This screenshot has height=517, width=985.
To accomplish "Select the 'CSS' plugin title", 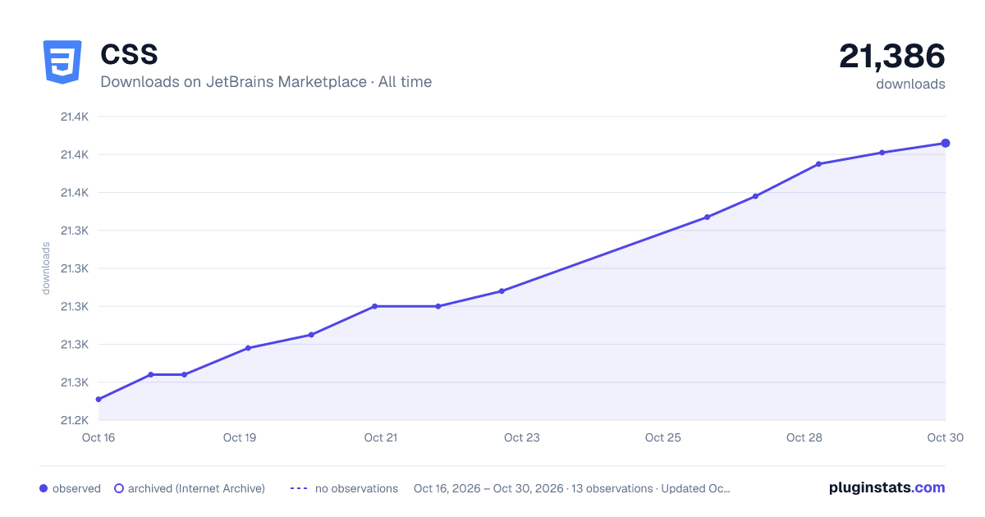I will coord(129,54).
